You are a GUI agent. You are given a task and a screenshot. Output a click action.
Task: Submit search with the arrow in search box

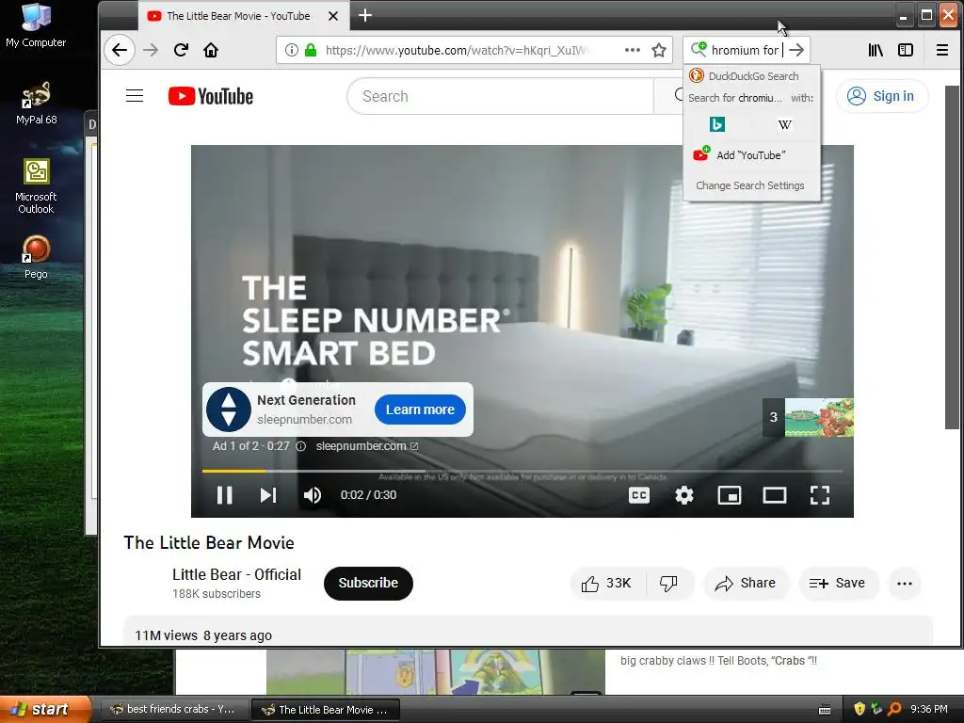tap(796, 50)
